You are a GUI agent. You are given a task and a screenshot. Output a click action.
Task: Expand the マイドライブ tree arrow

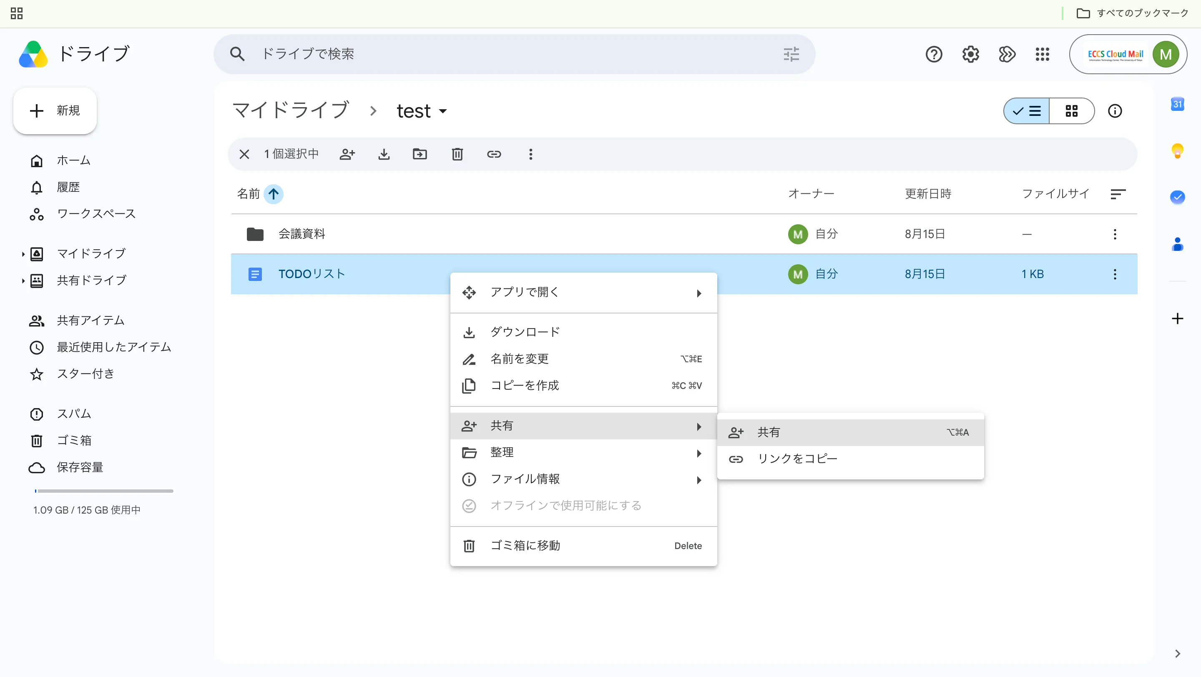pos(23,254)
